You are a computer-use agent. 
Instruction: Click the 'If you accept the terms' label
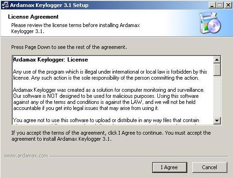coord(111,136)
